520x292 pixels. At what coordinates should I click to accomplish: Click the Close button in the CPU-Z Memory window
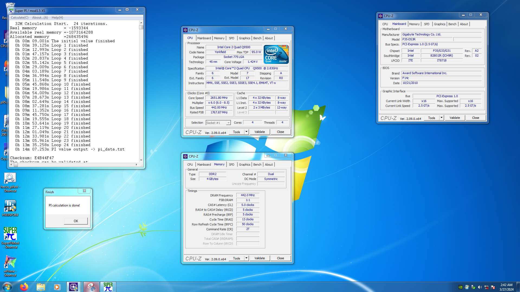(280, 258)
